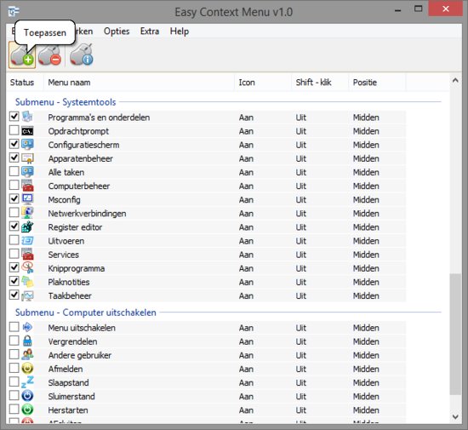Open the Opties menu
The width and height of the screenshot is (468, 430).
point(117,31)
